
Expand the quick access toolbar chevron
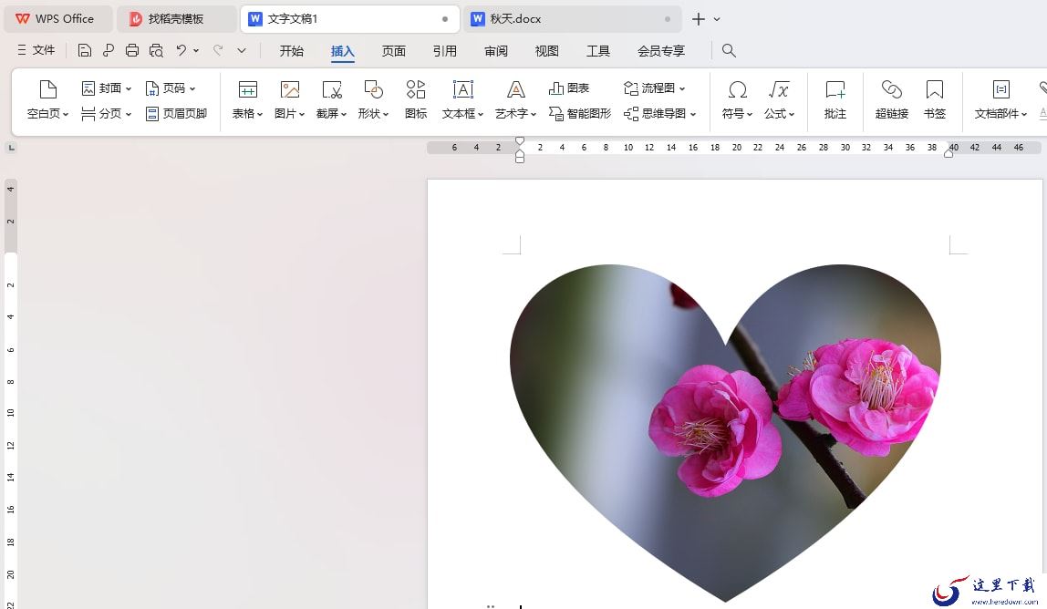242,50
